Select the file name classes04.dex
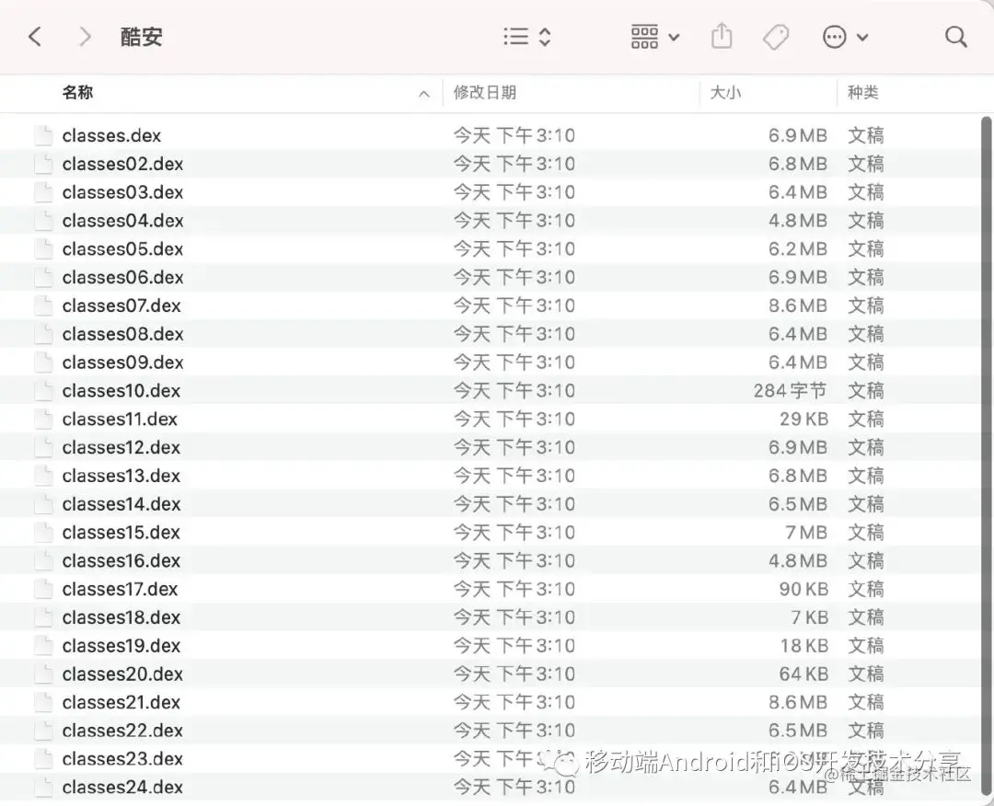 (123, 221)
